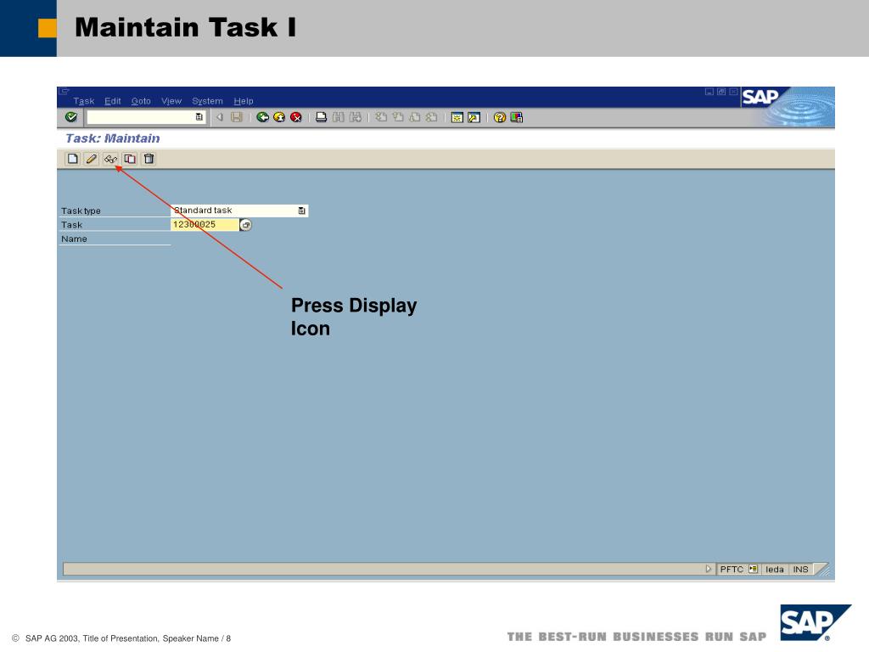Click the Task type field label

click(81, 211)
